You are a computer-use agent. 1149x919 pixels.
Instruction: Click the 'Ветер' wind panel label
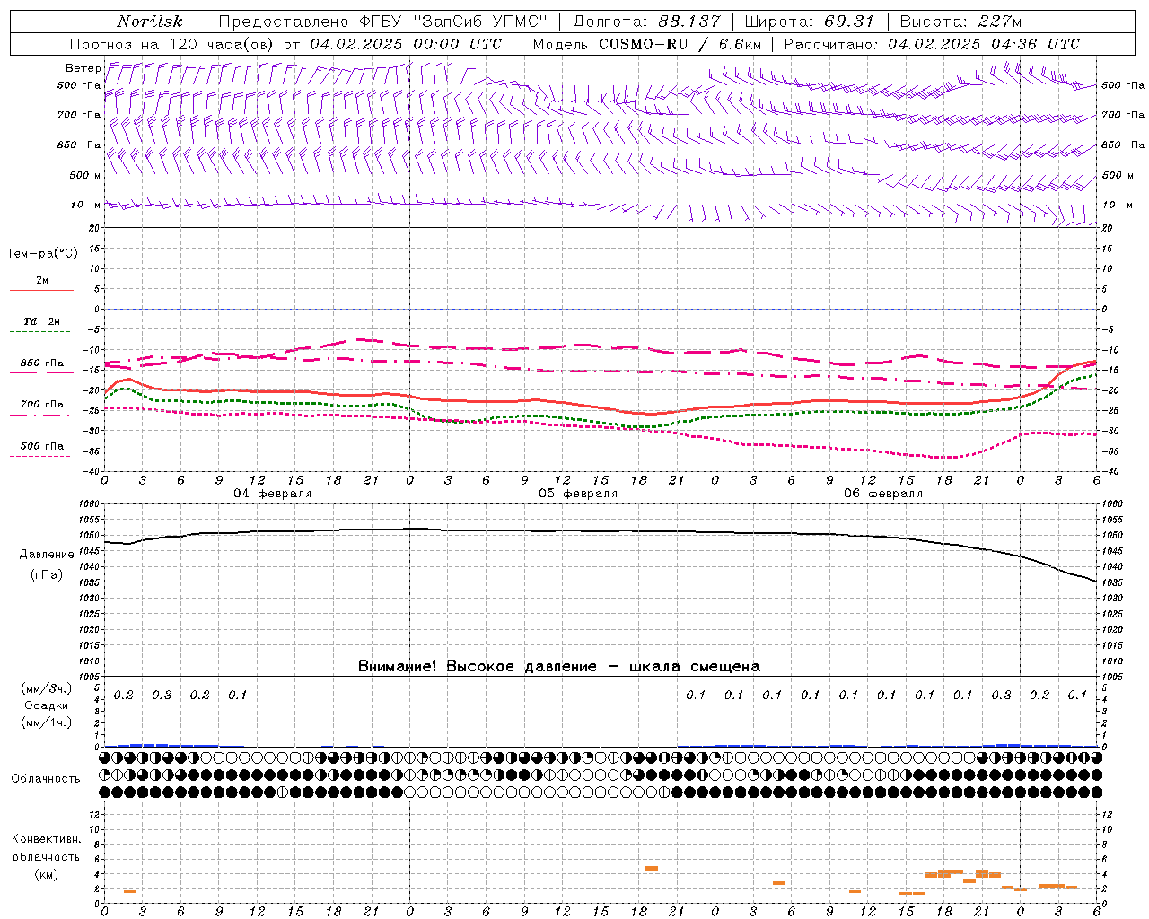(x=83, y=68)
